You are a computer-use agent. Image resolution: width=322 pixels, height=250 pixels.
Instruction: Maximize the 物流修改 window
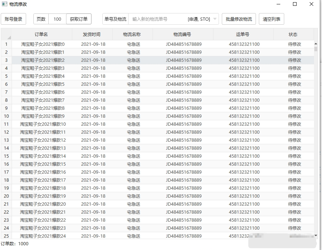(x=295, y=4)
